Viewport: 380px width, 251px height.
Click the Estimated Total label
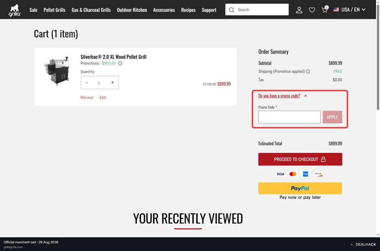tap(270, 143)
